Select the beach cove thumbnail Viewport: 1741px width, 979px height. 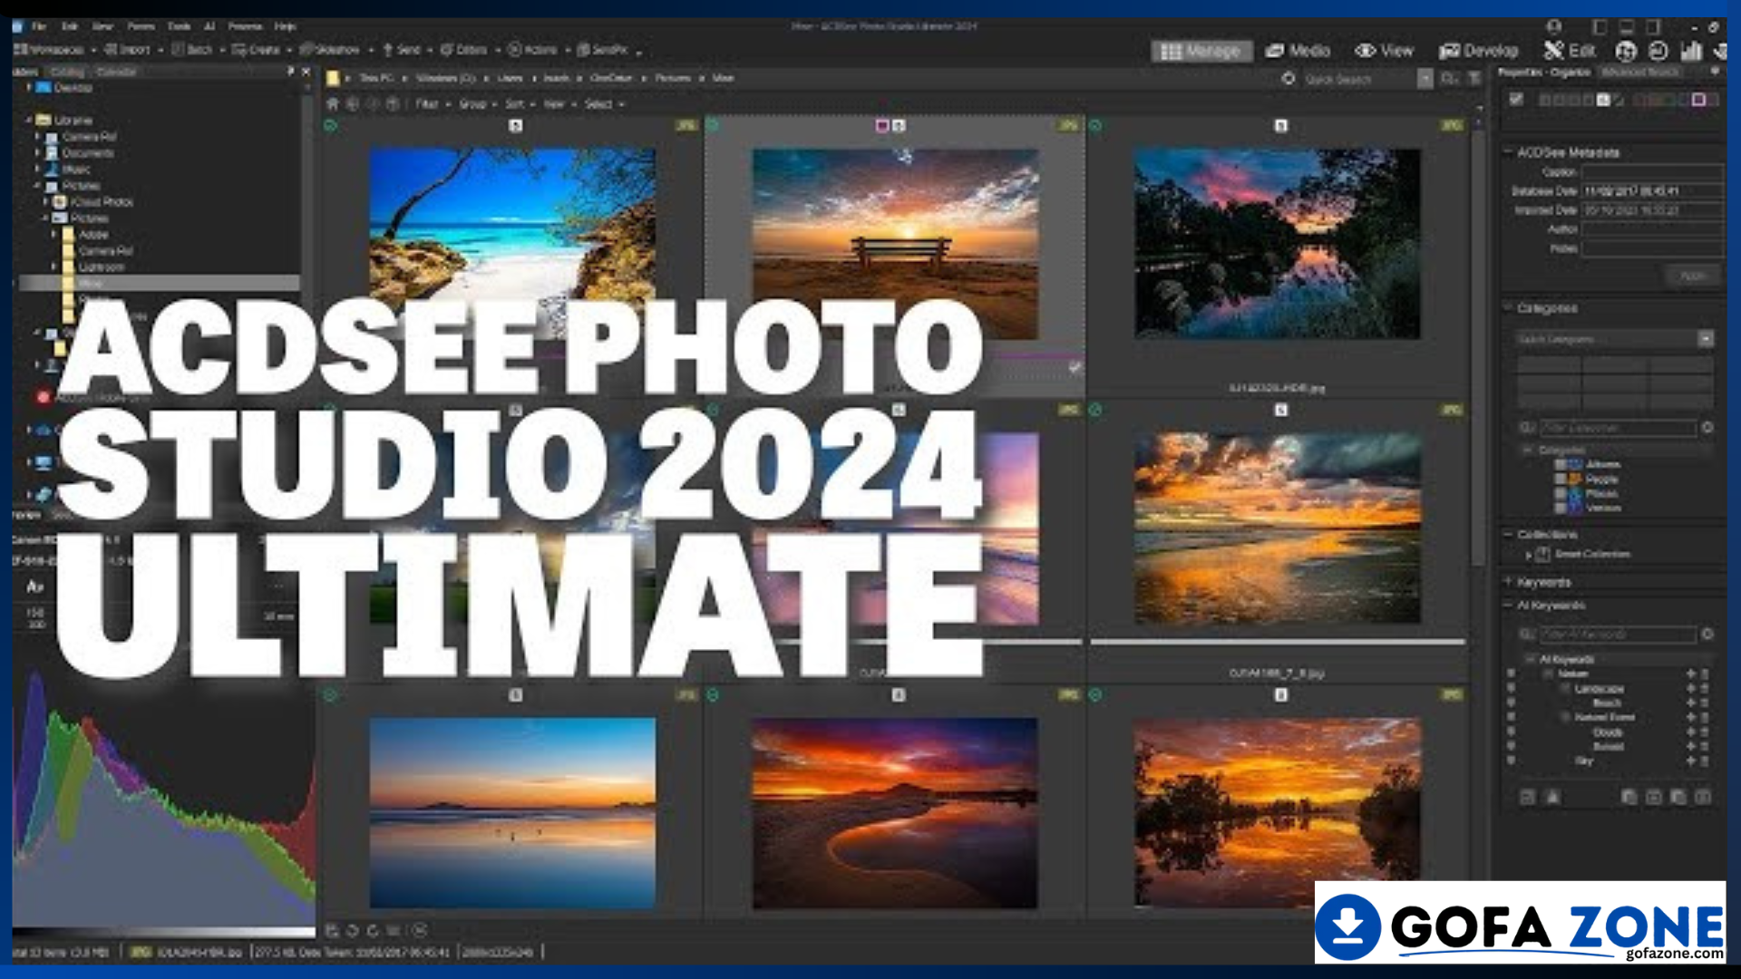pos(512,245)
